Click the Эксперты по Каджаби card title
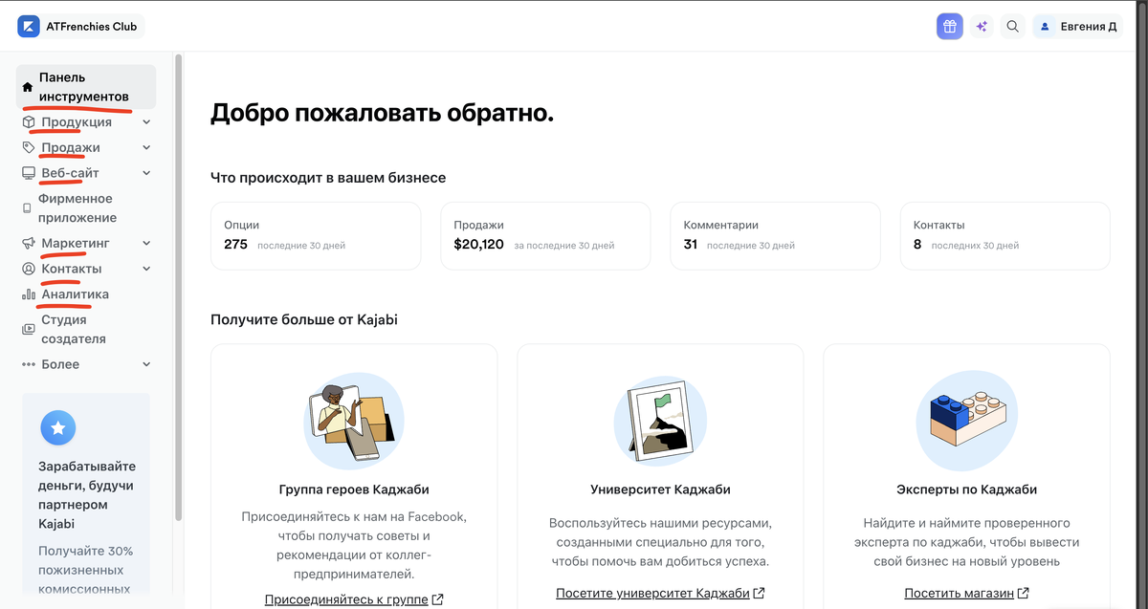 click(x=966, y=489)
